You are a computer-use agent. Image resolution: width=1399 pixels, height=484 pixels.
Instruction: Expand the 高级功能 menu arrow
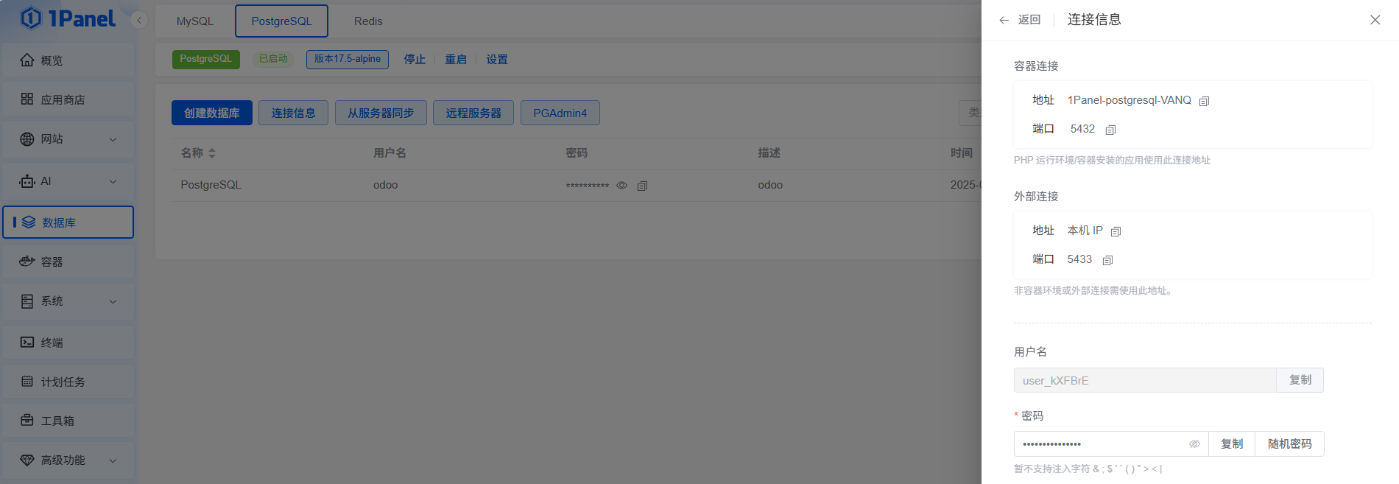tap(113, 460)
